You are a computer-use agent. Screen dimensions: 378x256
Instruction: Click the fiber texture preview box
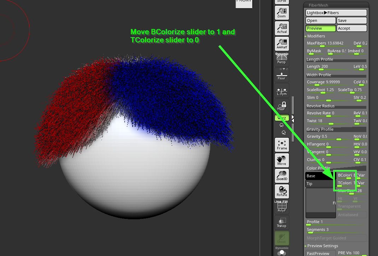pos(321,203)
